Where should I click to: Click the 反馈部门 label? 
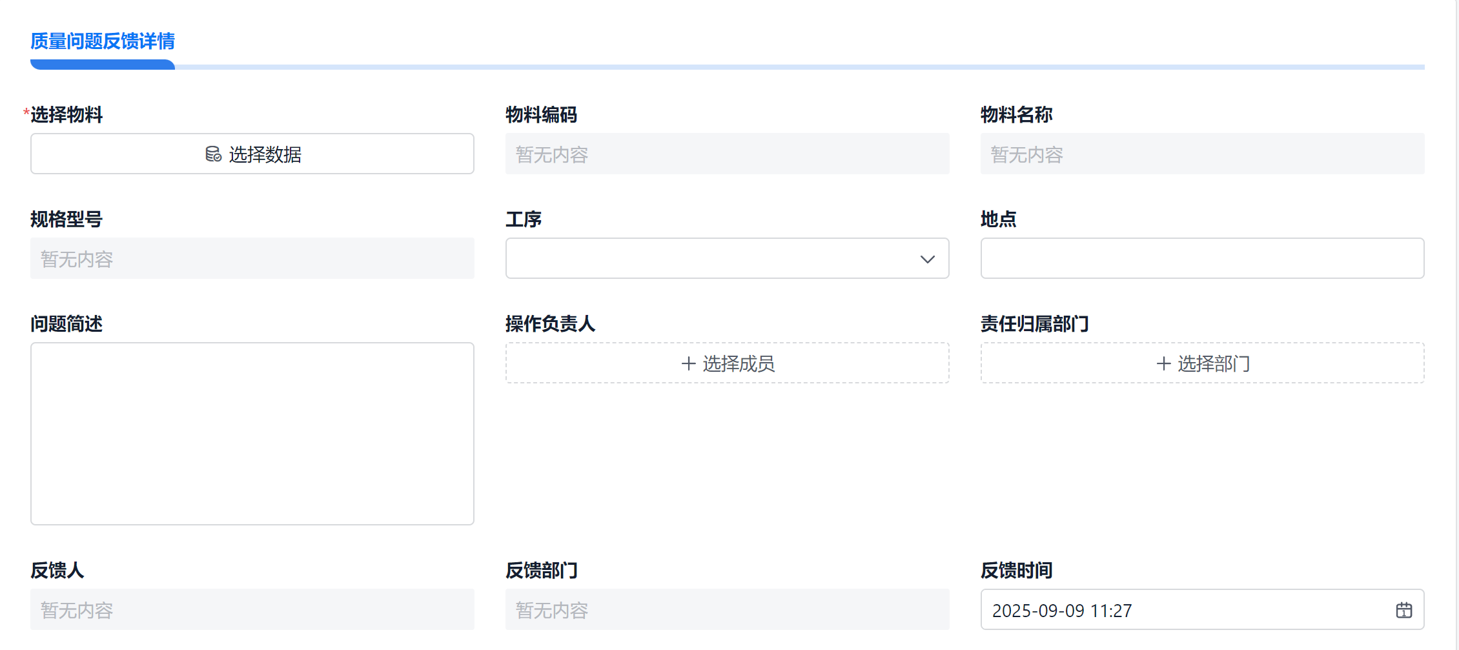(x=542, y=571)
